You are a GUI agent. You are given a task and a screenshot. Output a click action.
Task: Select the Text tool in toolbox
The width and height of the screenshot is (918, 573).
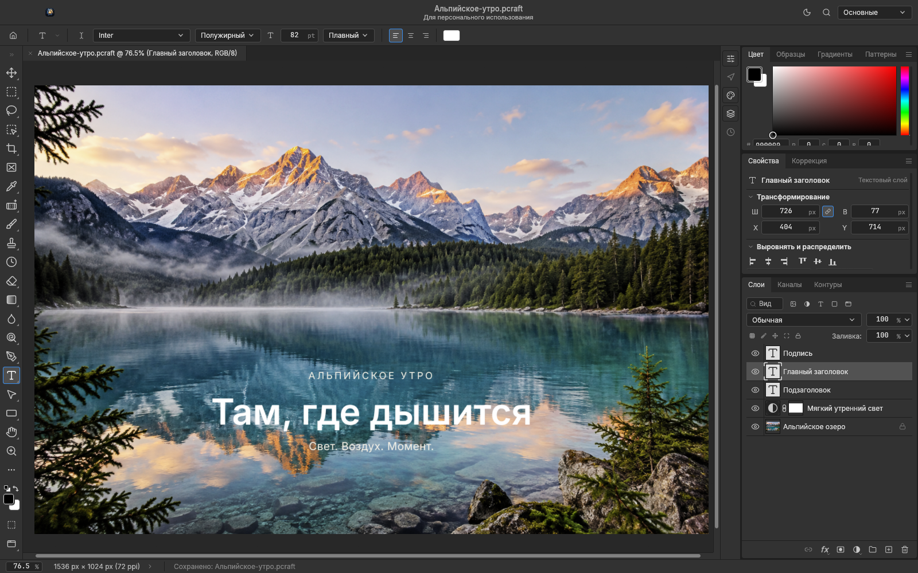[x=11, y=375]
